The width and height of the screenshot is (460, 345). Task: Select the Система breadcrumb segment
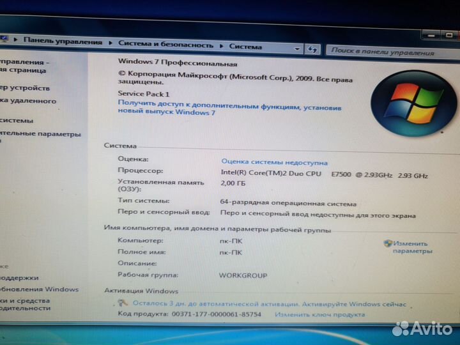coord(245,46)
